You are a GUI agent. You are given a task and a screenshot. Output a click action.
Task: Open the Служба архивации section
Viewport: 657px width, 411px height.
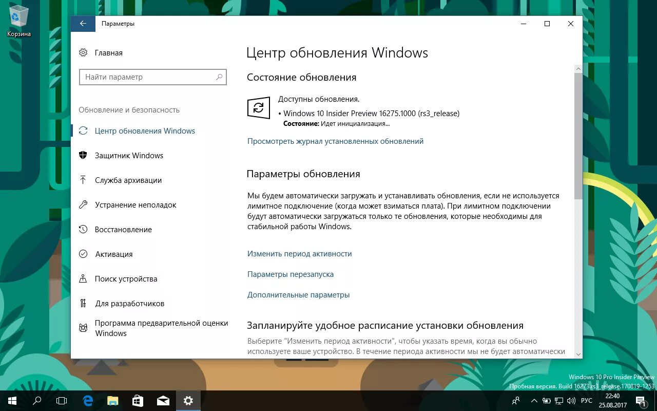pos(128,180)
